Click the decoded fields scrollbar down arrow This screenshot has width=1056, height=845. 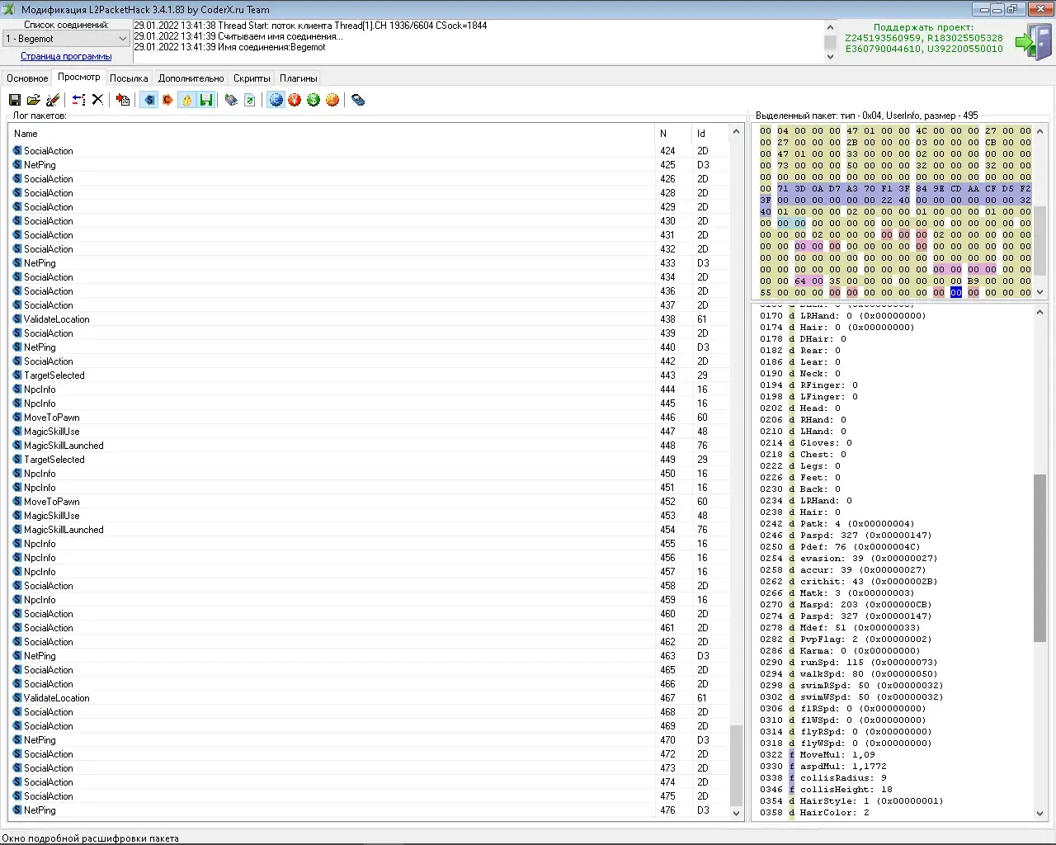[x=1039, y=814]
